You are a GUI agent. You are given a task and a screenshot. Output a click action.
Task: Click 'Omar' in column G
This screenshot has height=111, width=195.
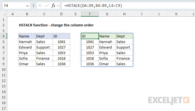pos(107,64)
